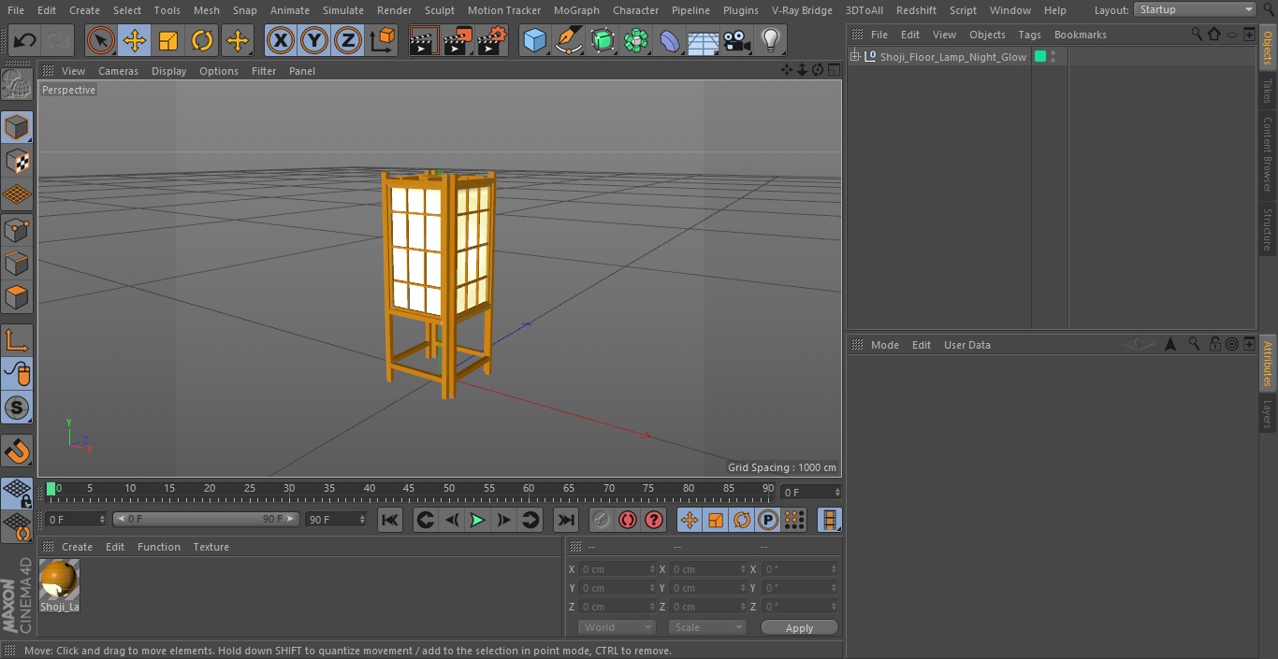The image size is (1278, 659).
Task: Open the Scale mode dropdown
Action: 707,627
